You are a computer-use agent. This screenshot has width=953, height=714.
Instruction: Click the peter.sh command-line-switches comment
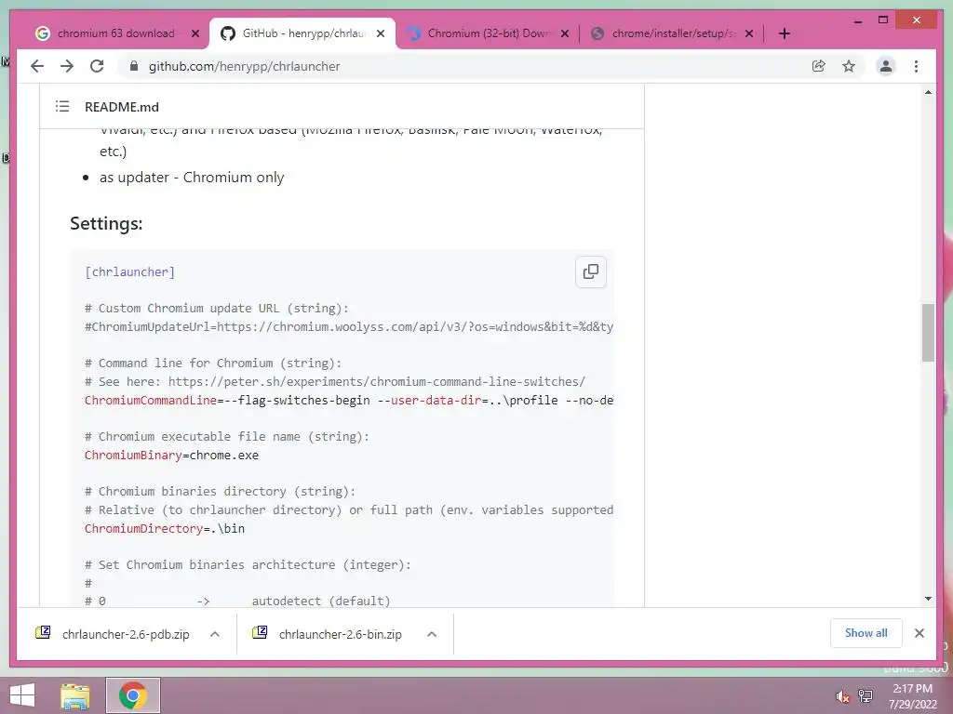coord(335,382)
